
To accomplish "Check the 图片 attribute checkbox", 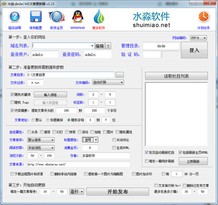I will (x=105, y=132).
